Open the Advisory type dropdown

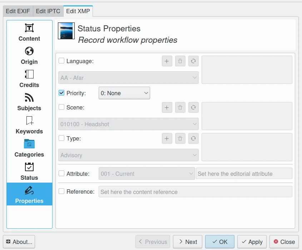point(128,155)
